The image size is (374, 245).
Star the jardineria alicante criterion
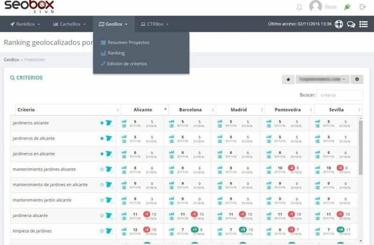tap(102, 216)
